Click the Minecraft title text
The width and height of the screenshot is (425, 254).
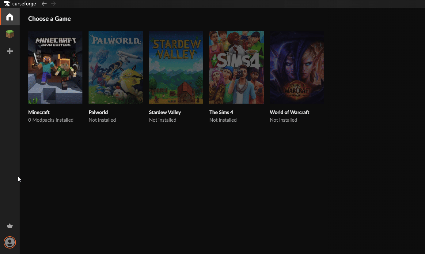[x=39, y=112]
